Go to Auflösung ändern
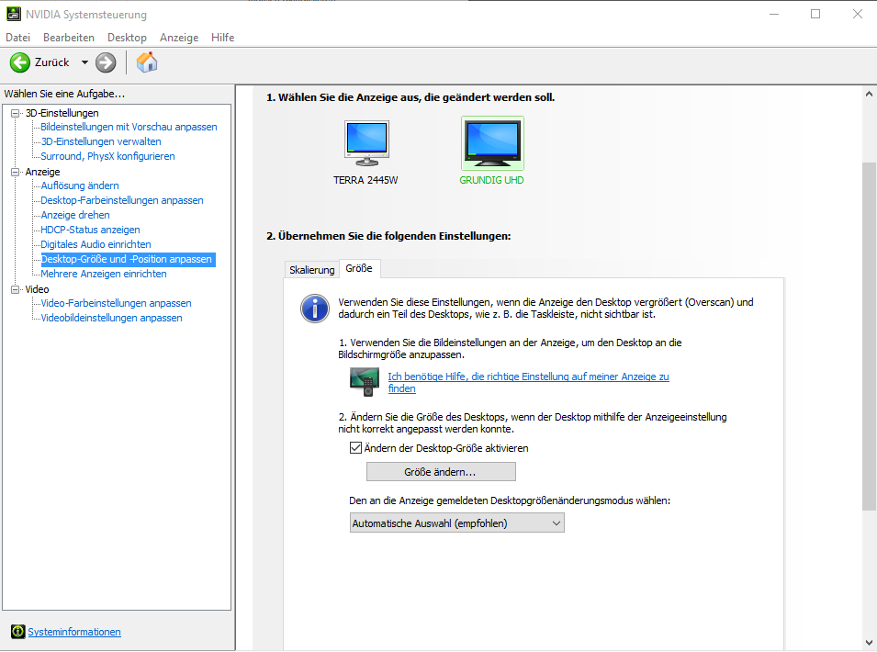Viewport: 877px width, 652px height. [x=79, y=185]
